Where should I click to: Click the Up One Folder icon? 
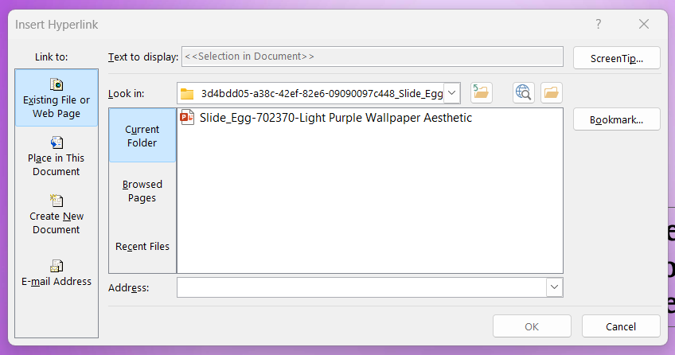(482, 93)
